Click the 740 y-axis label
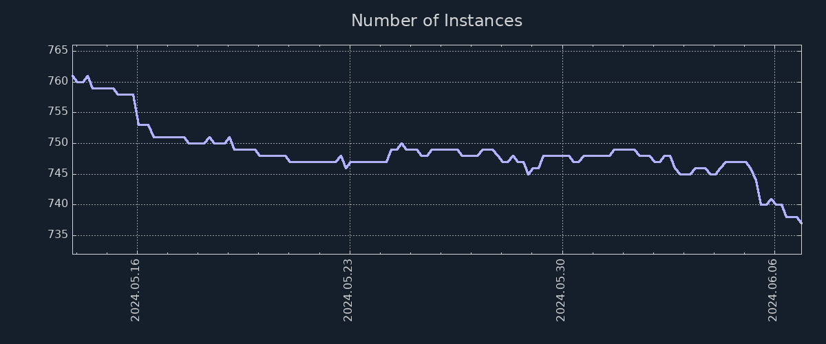Image resolution: width=826 pixels, height=344 pixels. (58, 204)
